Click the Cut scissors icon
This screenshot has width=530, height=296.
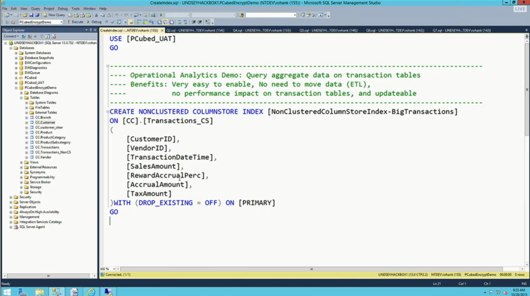click(96, 15)
